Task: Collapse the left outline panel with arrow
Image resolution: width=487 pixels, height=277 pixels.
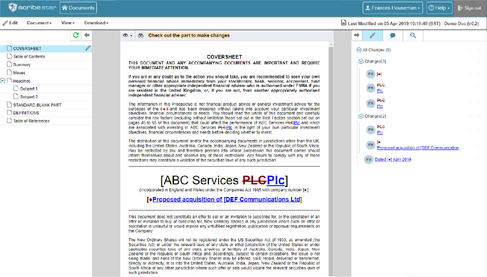Action: (87, 35)
